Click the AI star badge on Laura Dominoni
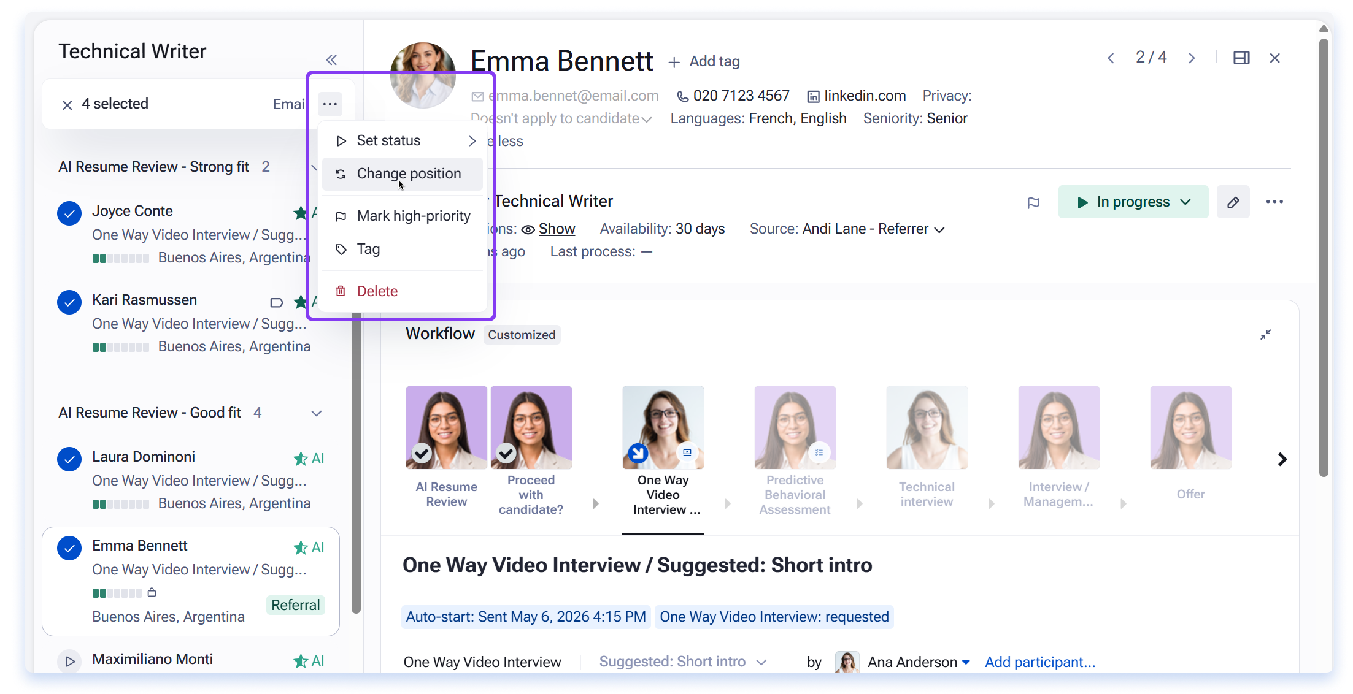The image size is (1353, 694). (309, 459)
